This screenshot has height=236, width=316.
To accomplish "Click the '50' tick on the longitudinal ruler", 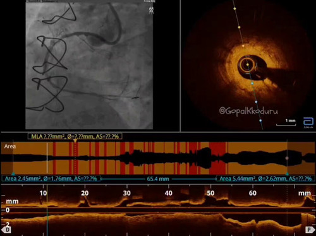I will [210, 193].
